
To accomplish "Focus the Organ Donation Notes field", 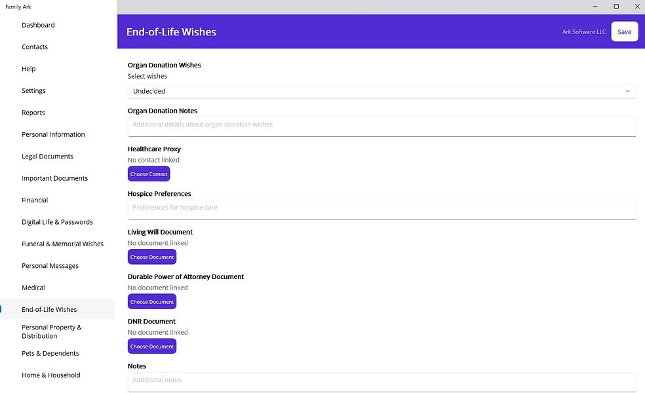I will point(381,126).
